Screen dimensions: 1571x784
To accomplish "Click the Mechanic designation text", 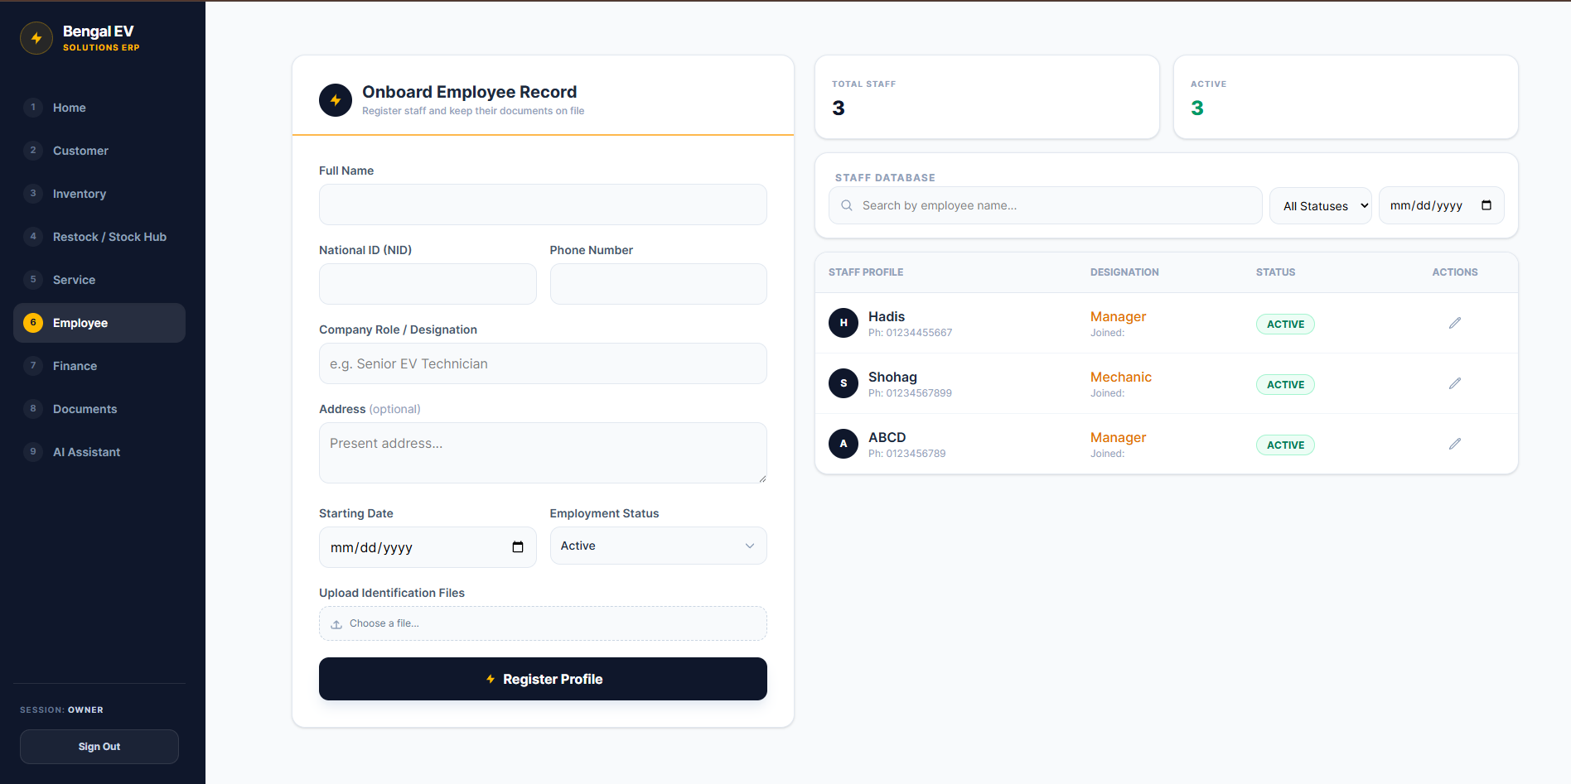I will (1121, 377).
